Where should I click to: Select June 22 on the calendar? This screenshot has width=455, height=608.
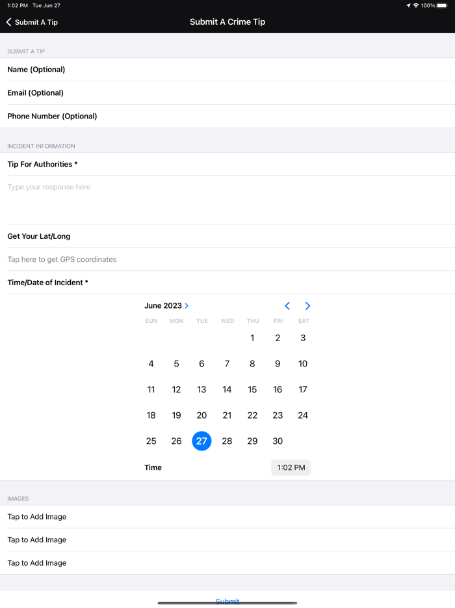tap(252, 415)
